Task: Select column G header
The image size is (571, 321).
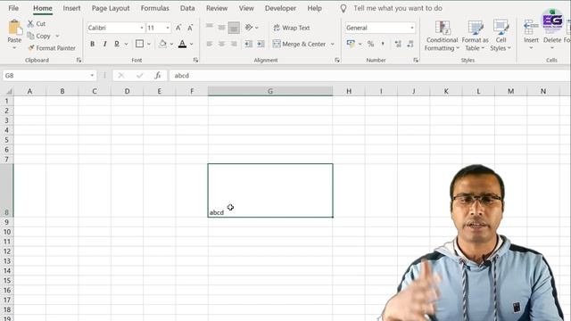Action: pos(270,91)
